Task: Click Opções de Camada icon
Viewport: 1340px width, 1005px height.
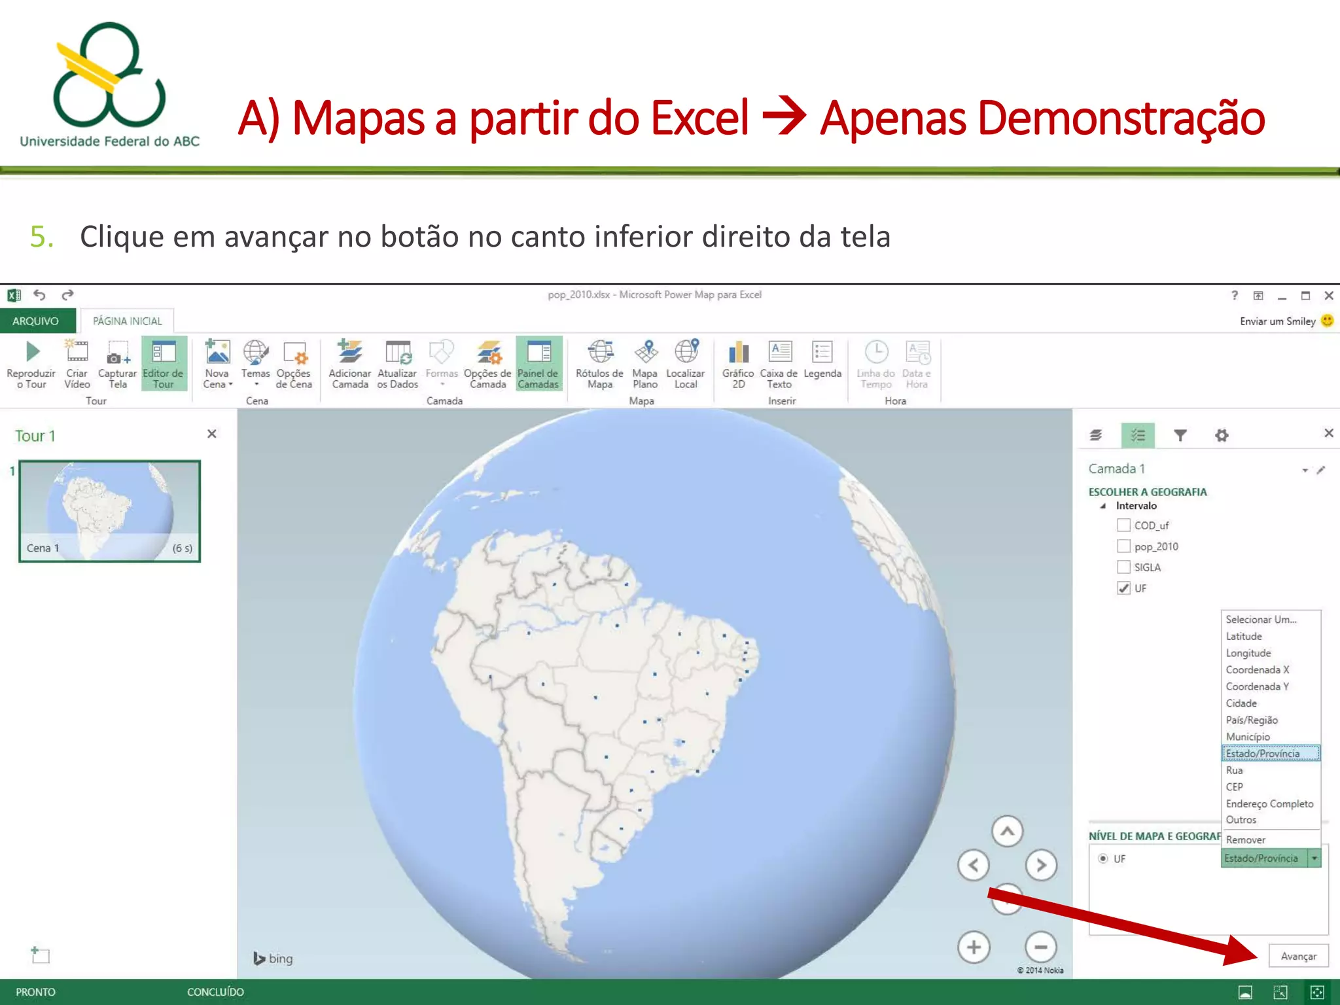Action: (x=488, y=352)
